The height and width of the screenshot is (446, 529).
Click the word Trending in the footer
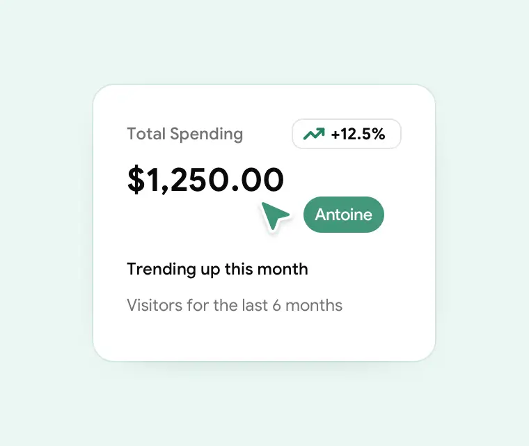(156, 269)
